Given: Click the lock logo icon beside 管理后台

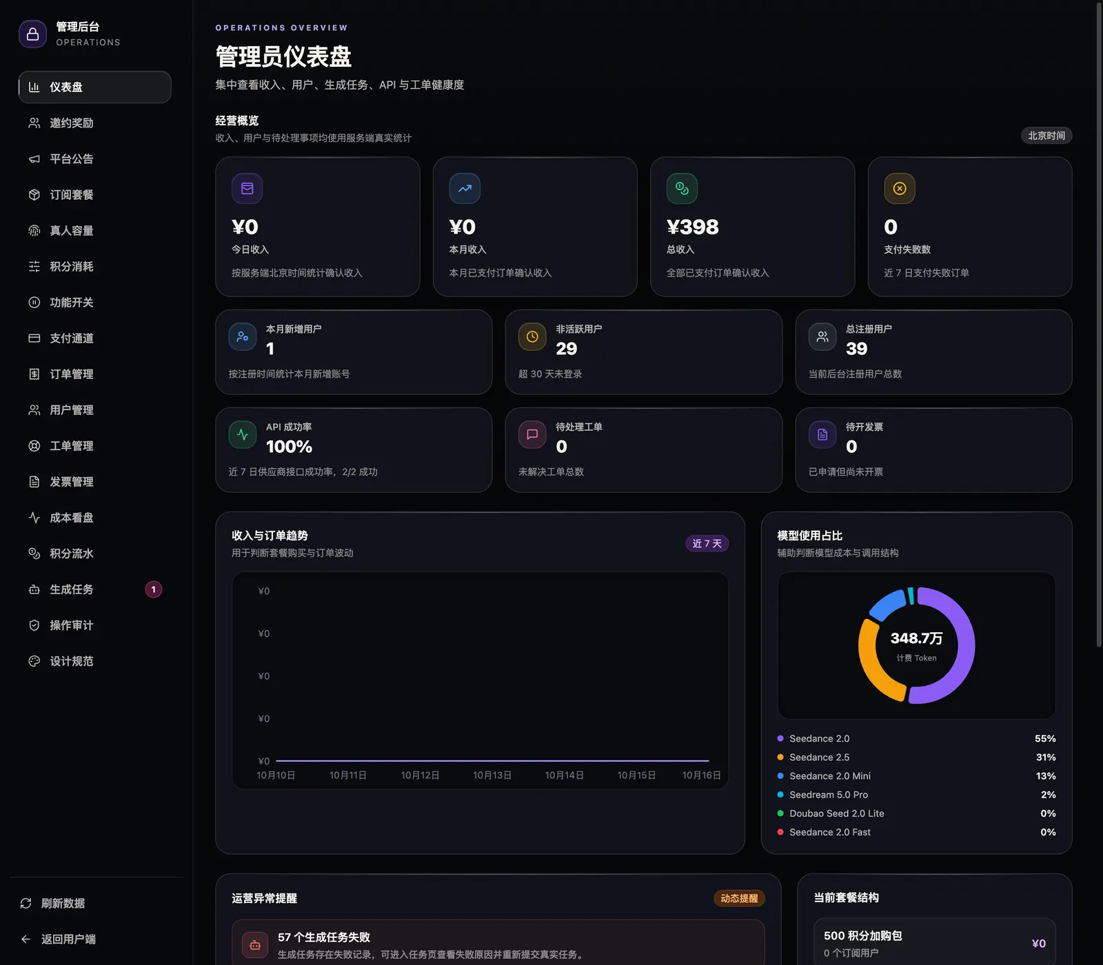Looking at the screenshot, I should pos(32,34).
